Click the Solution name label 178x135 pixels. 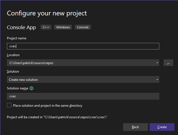pos(18,88)
